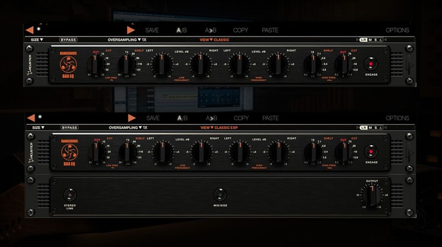This screenshot has width=442, height=247.
Task: Switch A/B state in upper Classic plugin
Action: pyautogui.click(x=182, y=30)
